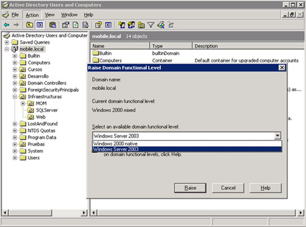Screen dimensions: 306x227
Task: Open the View menu
Action: tap(50, 15)
